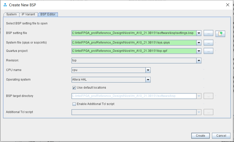The height and width of the screenshot is (142, 234).
Task: Browse for the Quartus project file
Action: click(208, 51)
